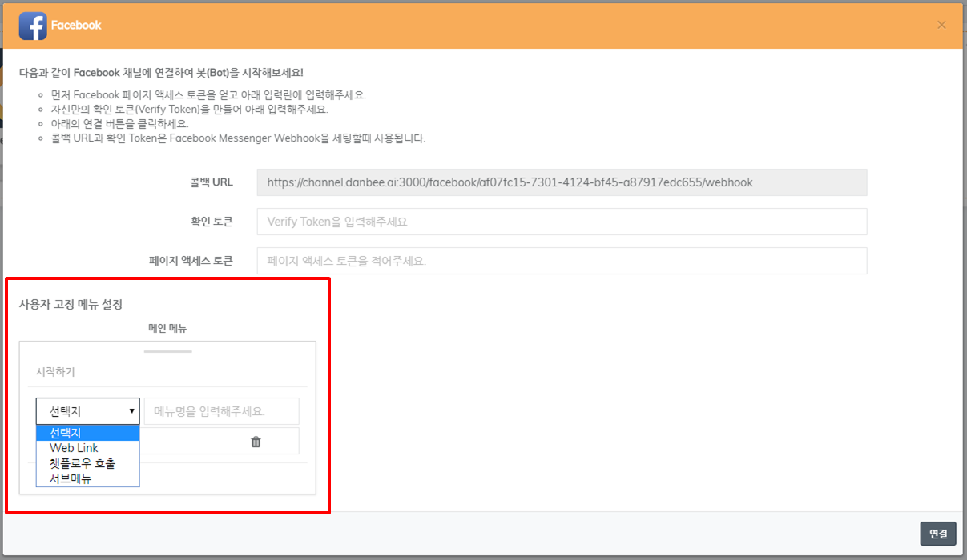
Task: Click the 사용자 고정 메뉴 설정 heading
Action: pos(71,304)
